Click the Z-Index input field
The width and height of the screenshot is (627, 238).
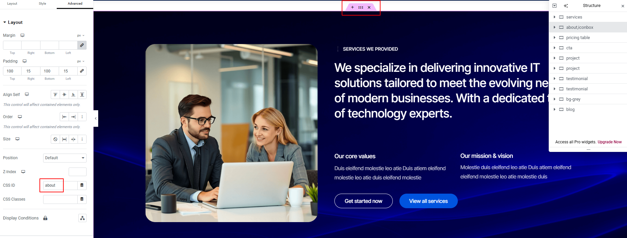[x=78, y=172]
